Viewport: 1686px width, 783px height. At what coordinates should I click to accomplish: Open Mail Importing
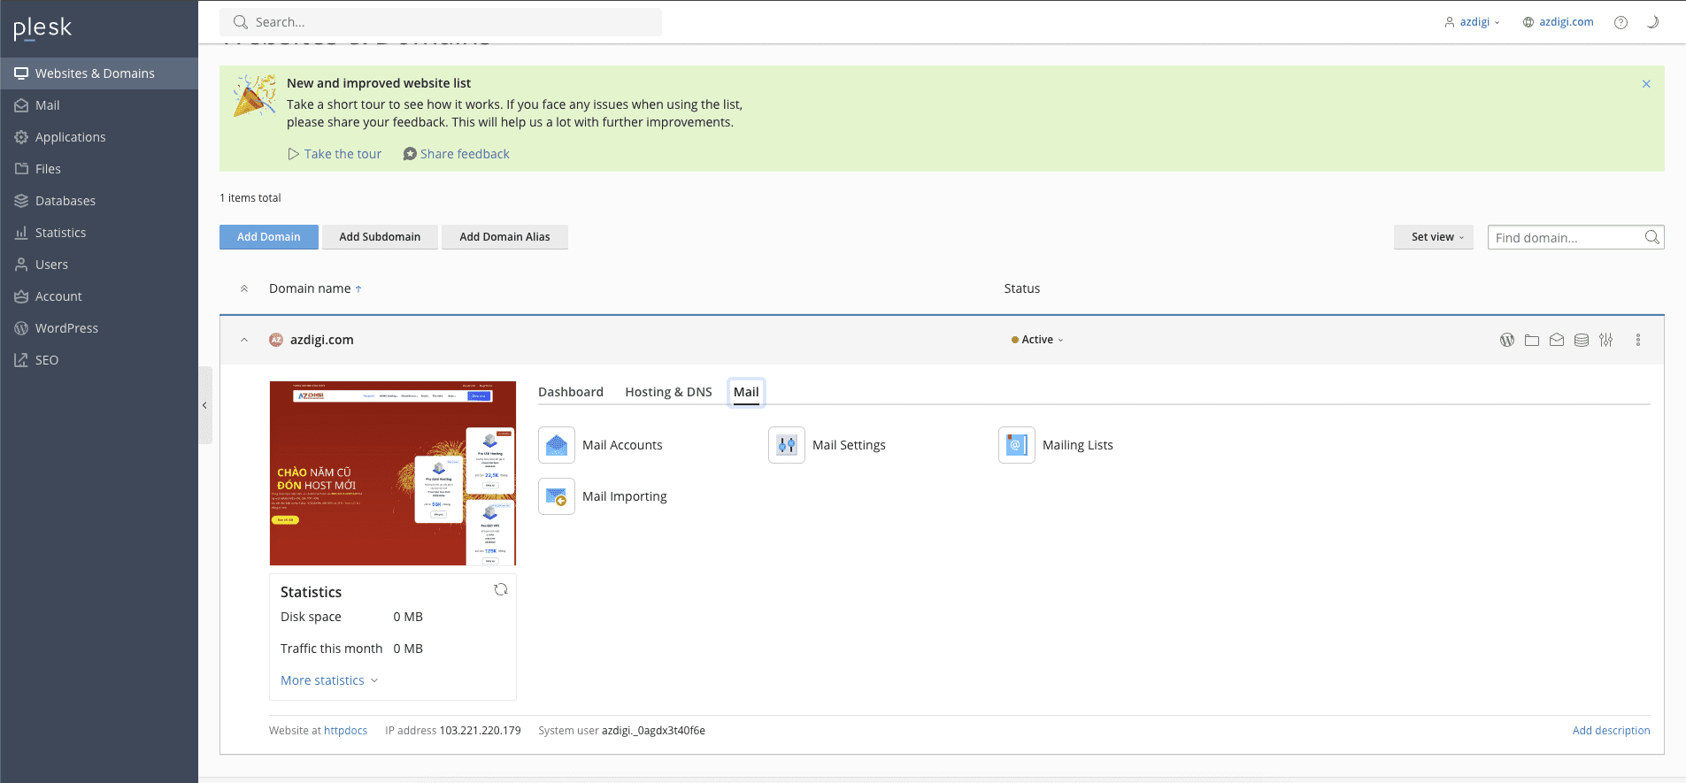click(624, 496)
